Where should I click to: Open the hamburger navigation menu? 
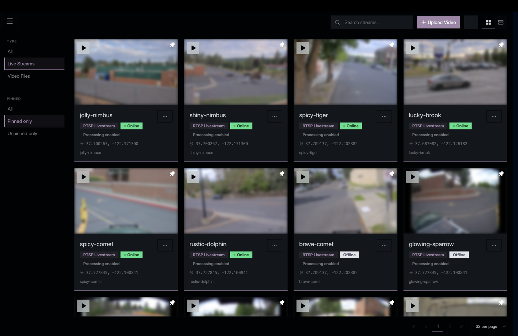(10, 21)
